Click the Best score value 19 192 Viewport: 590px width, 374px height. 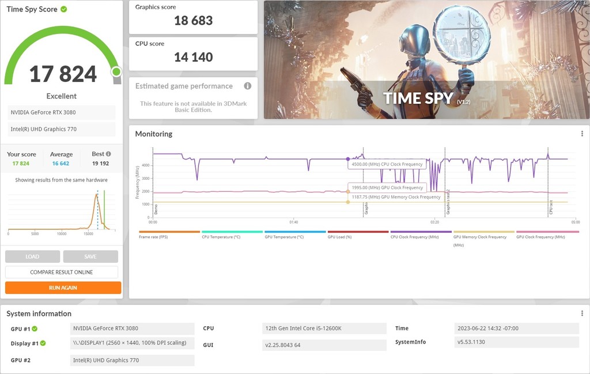[100, 163]
